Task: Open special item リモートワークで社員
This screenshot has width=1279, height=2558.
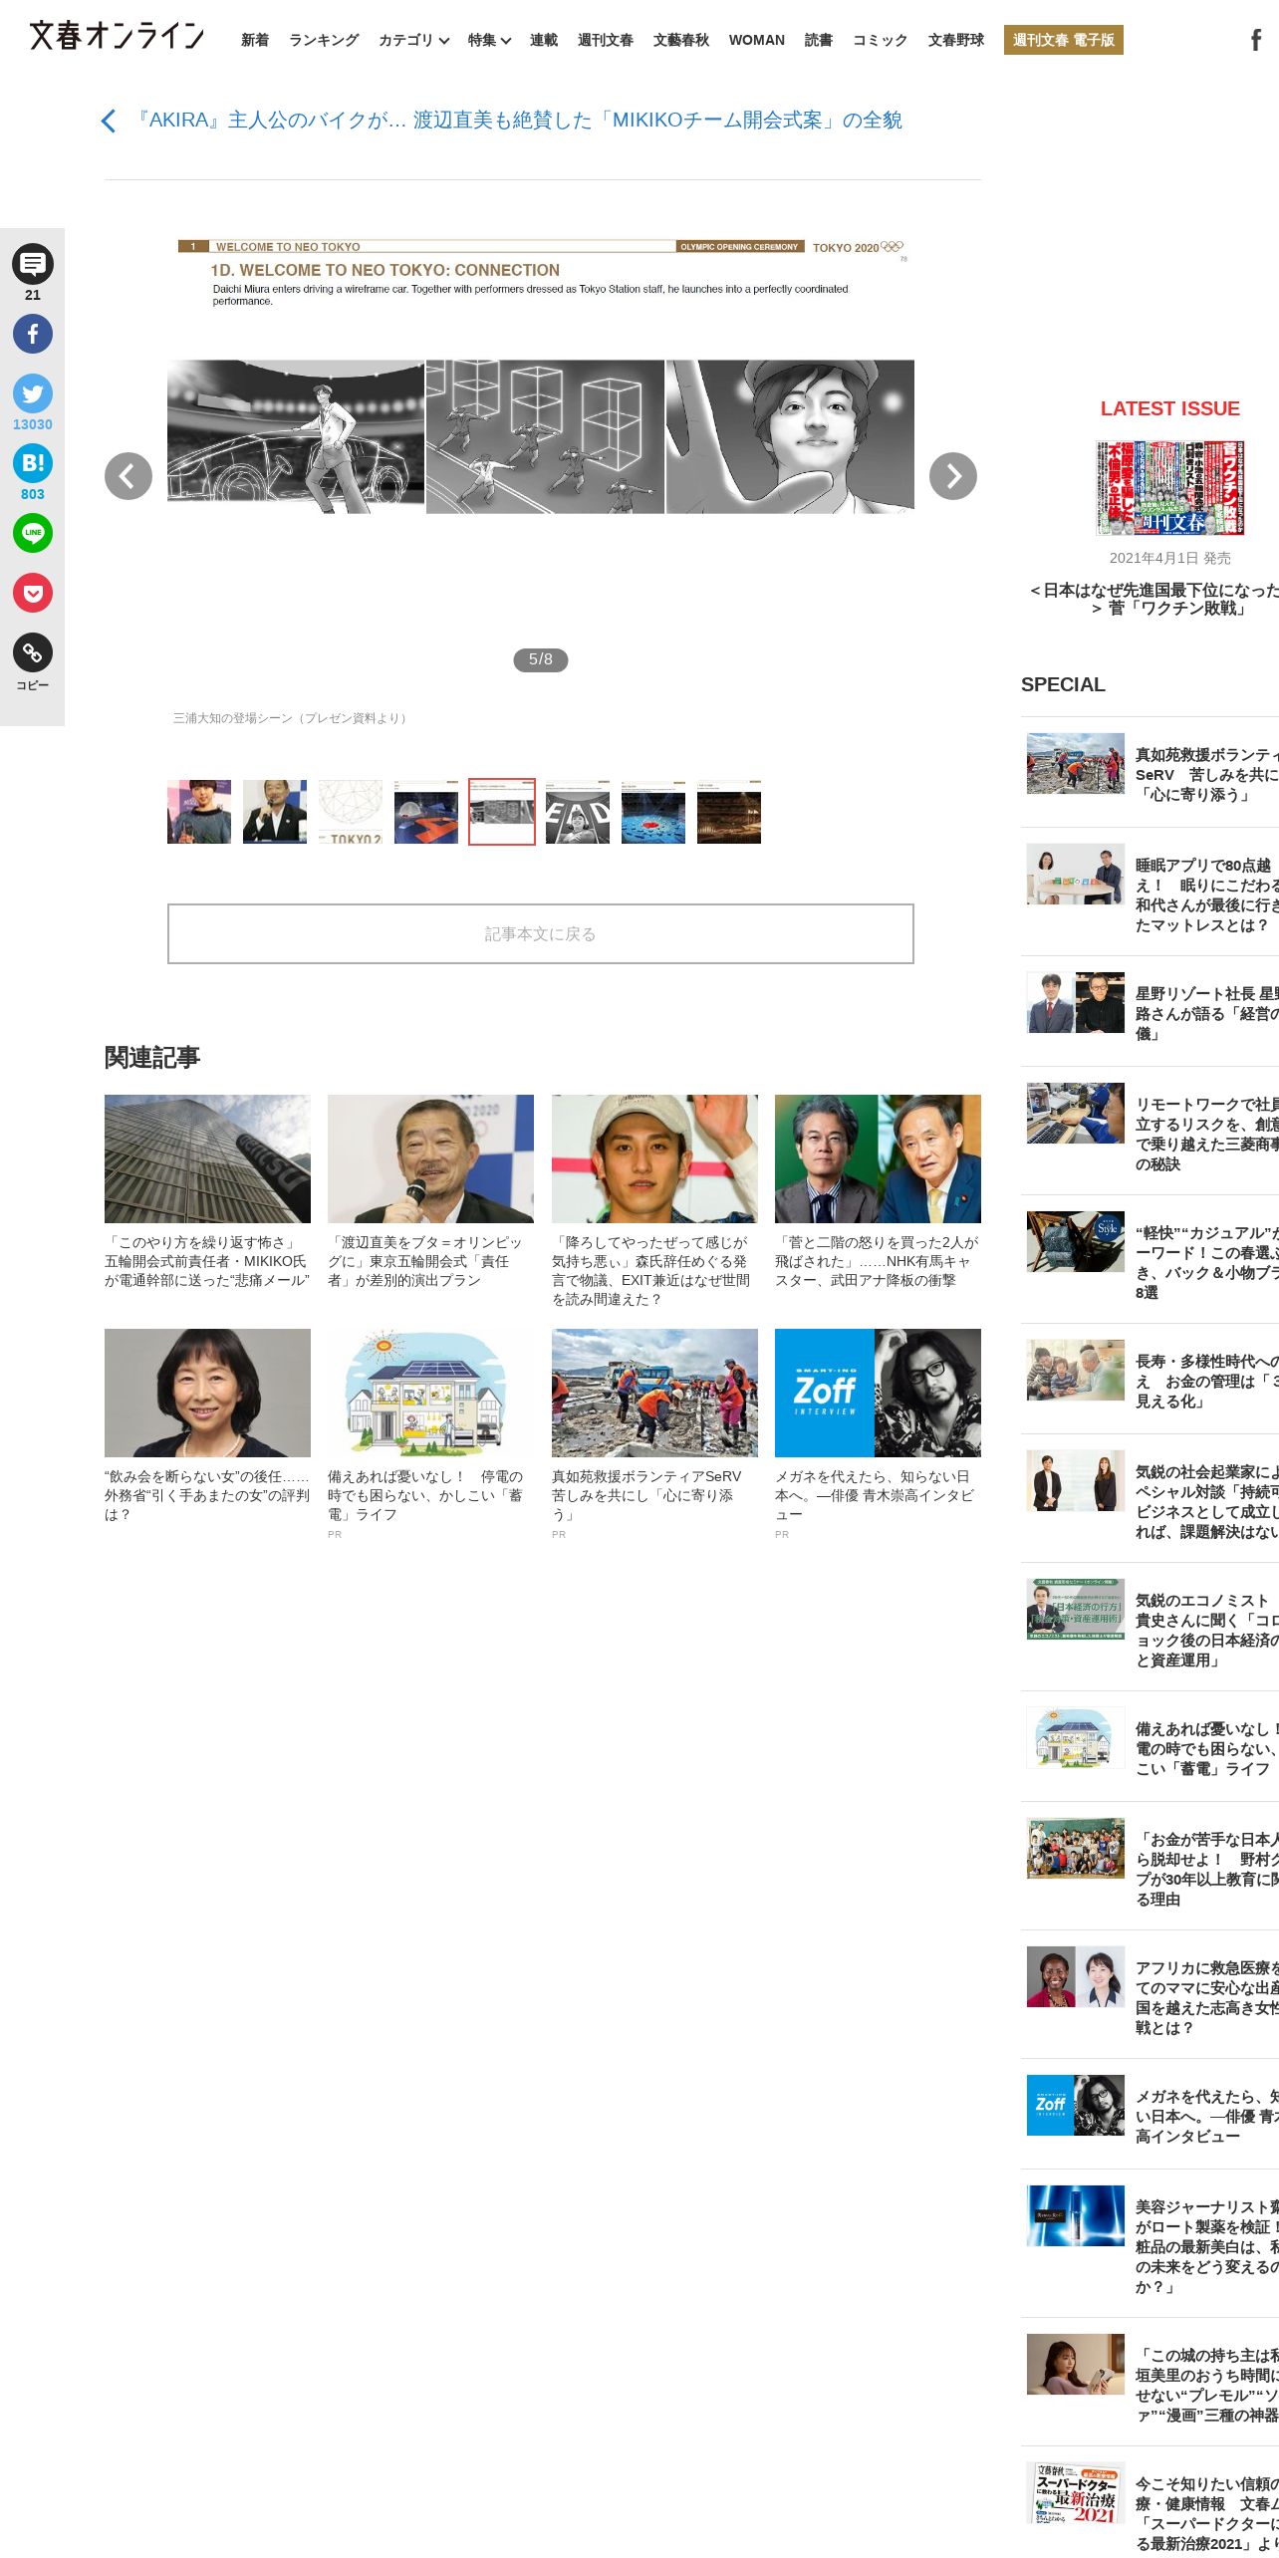Action: tap(1207, 1134)
